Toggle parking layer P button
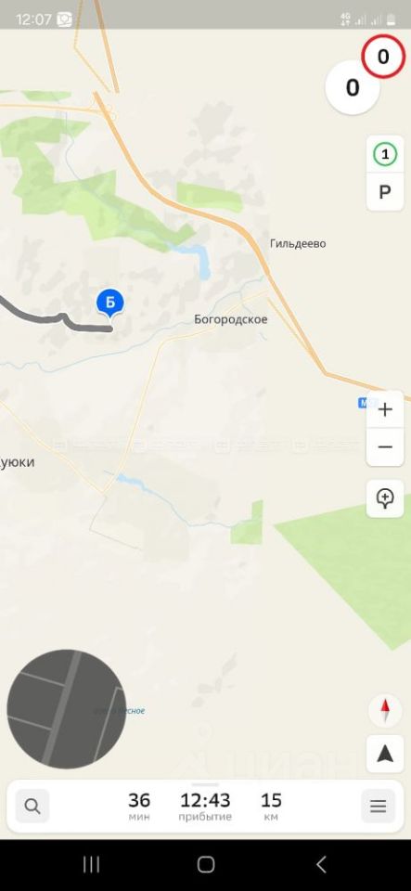The image size is (411, 891). [385, 192]
